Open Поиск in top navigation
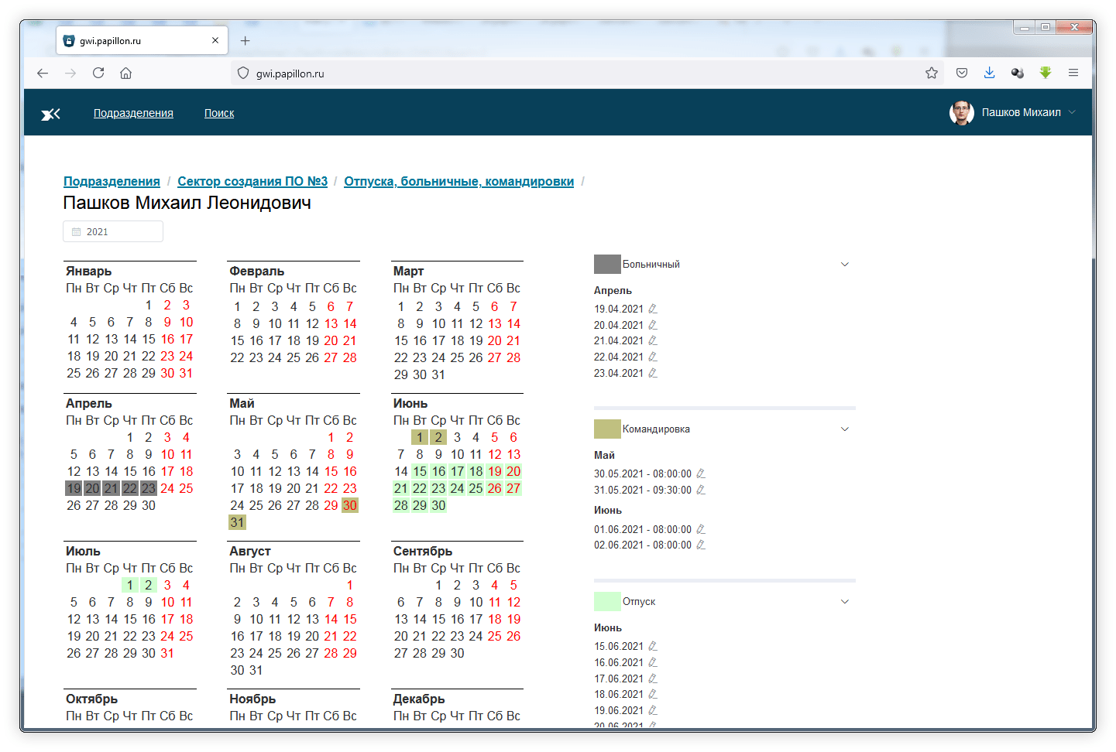Viewport: 1116px width, 752px height. click(219, 113)
